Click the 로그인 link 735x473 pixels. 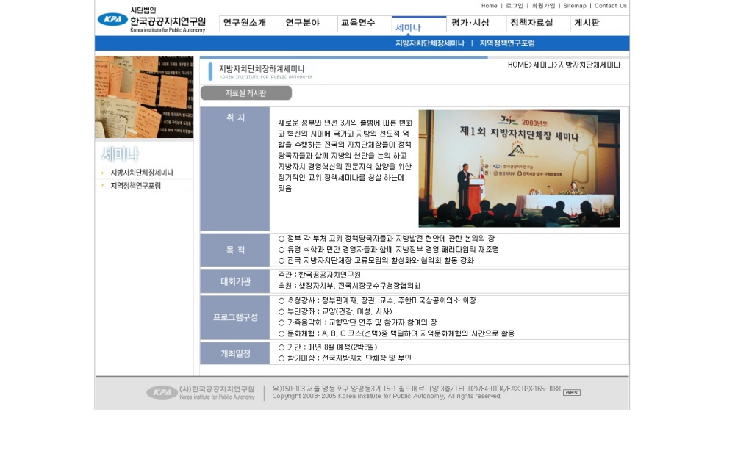[x=514, y=6]
